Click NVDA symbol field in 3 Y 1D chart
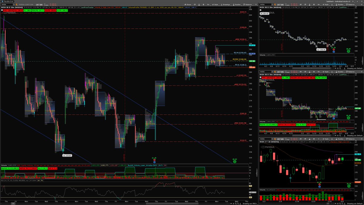 pyautogui.click(x=265, y=139)
